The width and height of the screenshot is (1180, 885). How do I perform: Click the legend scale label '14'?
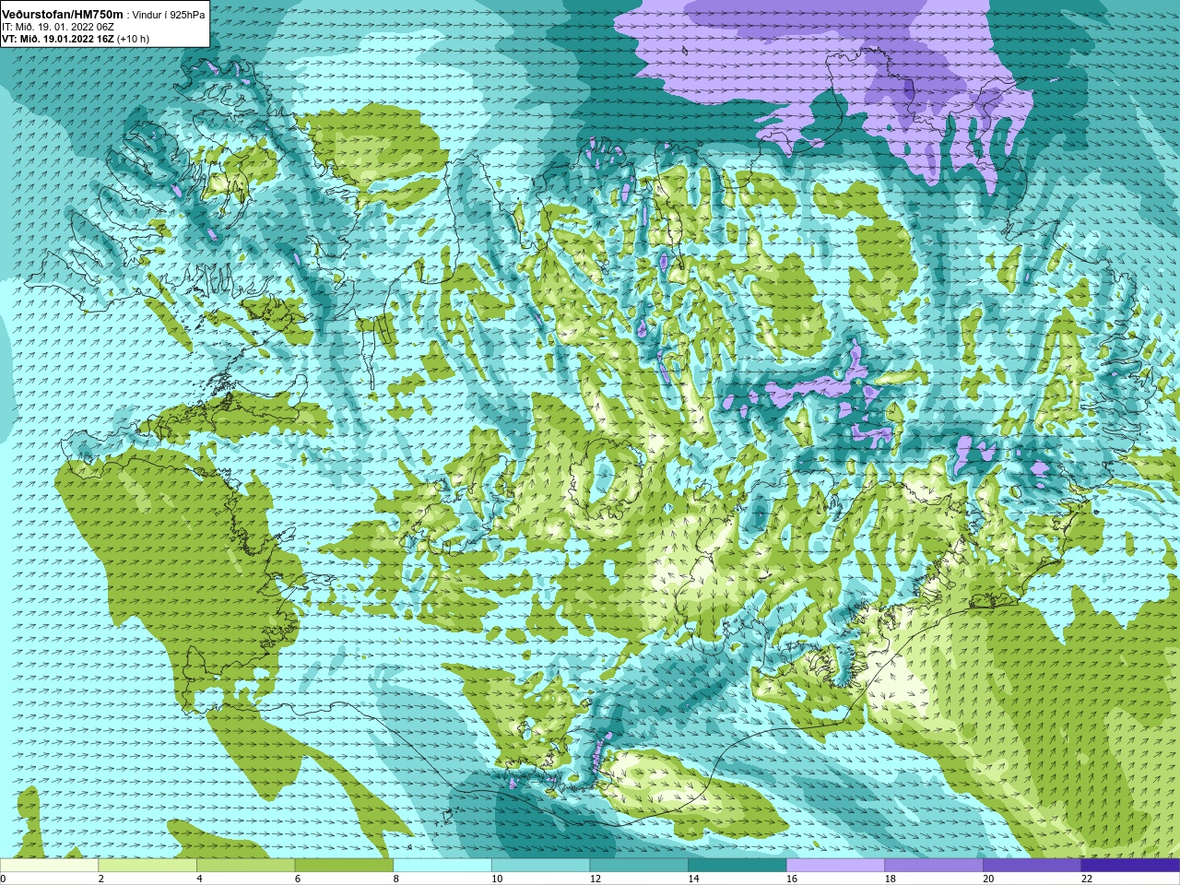click(693, 879)
